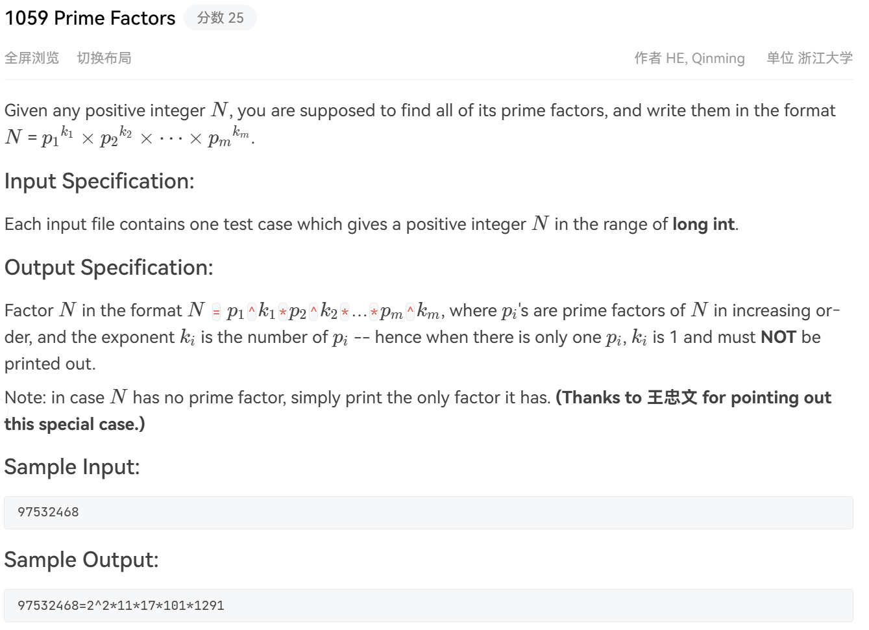The width and height of the screenshot is (869, 630).
Task: Click the "Input Specification:" heading
Action: click(x=99, y=181)
